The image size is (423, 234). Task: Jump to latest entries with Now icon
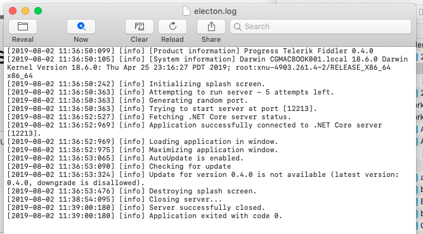[81, 27]
